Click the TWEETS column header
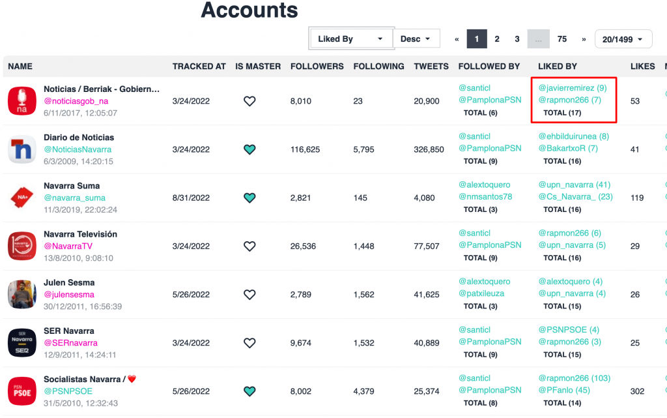This screenshot has width=667, height=418. pyautogui.click(x=431, y=67)
